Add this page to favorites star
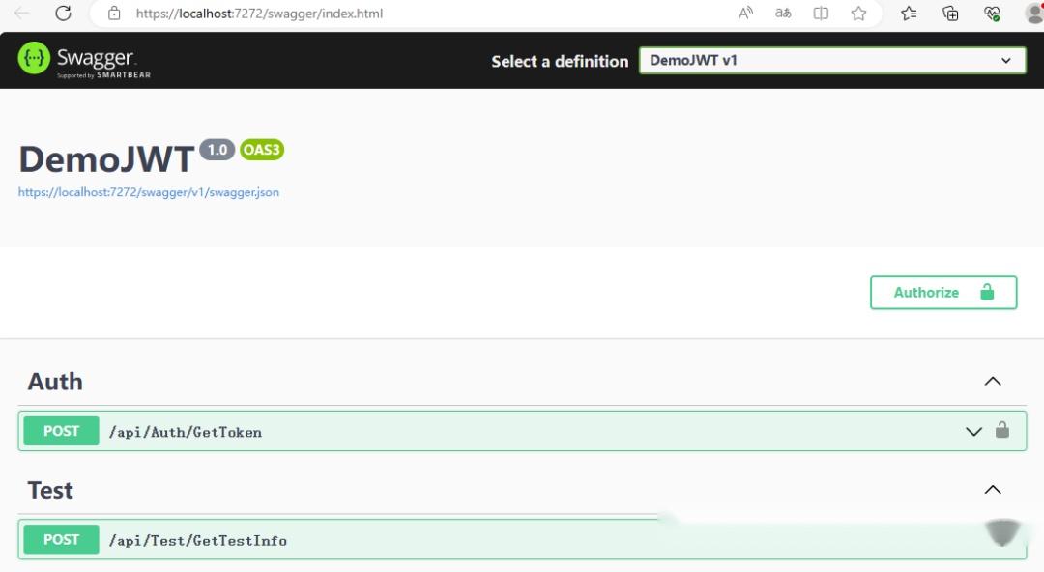Viewport: 1044px width, 572px height. (x=859, y=13)
